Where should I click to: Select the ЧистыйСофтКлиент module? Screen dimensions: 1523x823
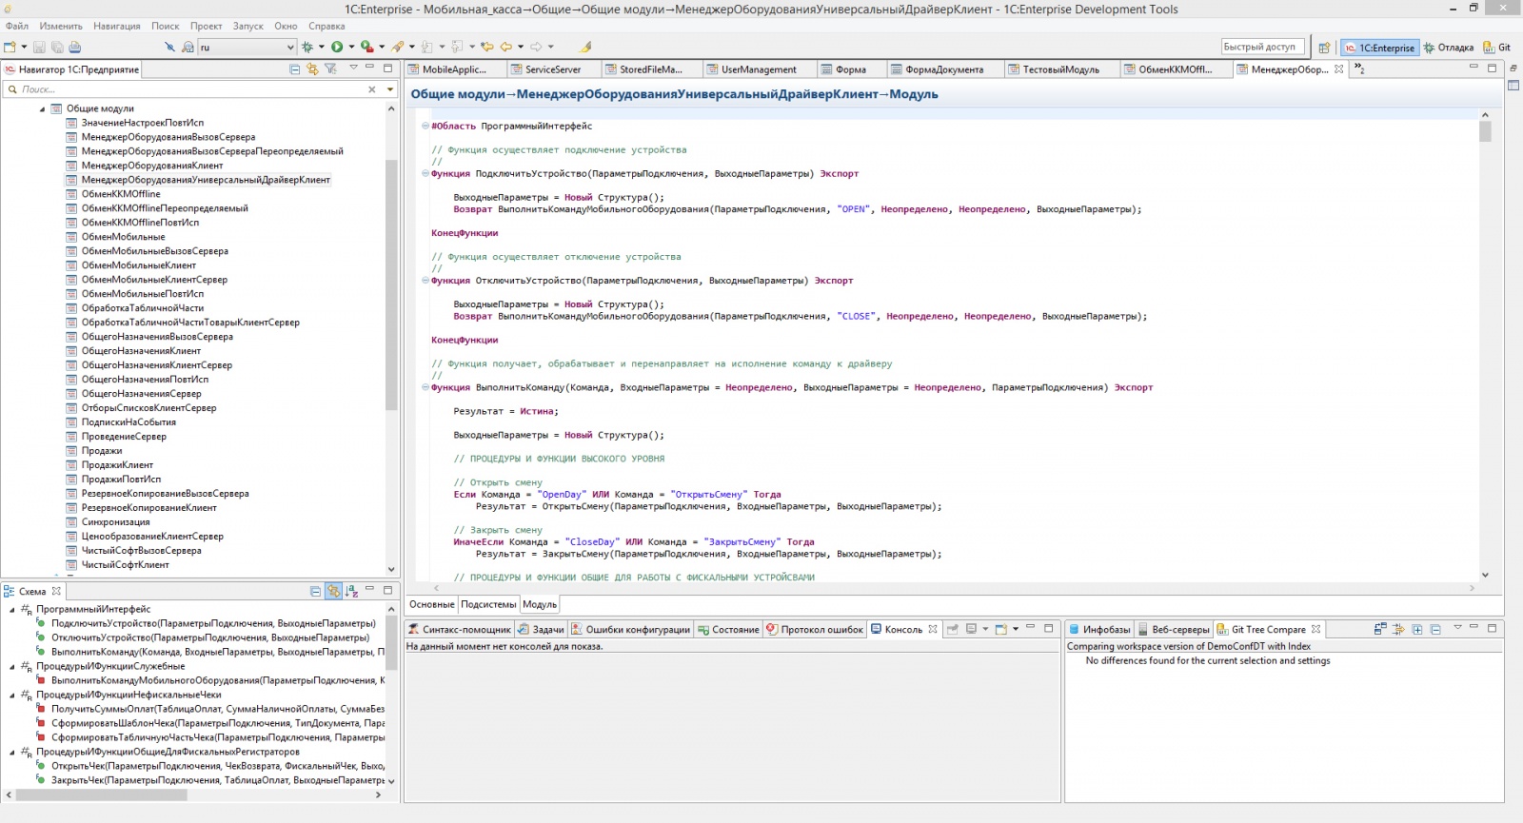coord(125,565)
